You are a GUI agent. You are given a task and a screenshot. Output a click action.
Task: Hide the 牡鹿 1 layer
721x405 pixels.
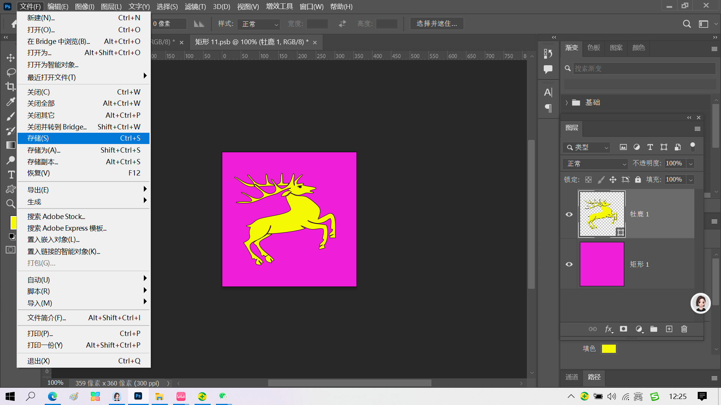(569, 214)
